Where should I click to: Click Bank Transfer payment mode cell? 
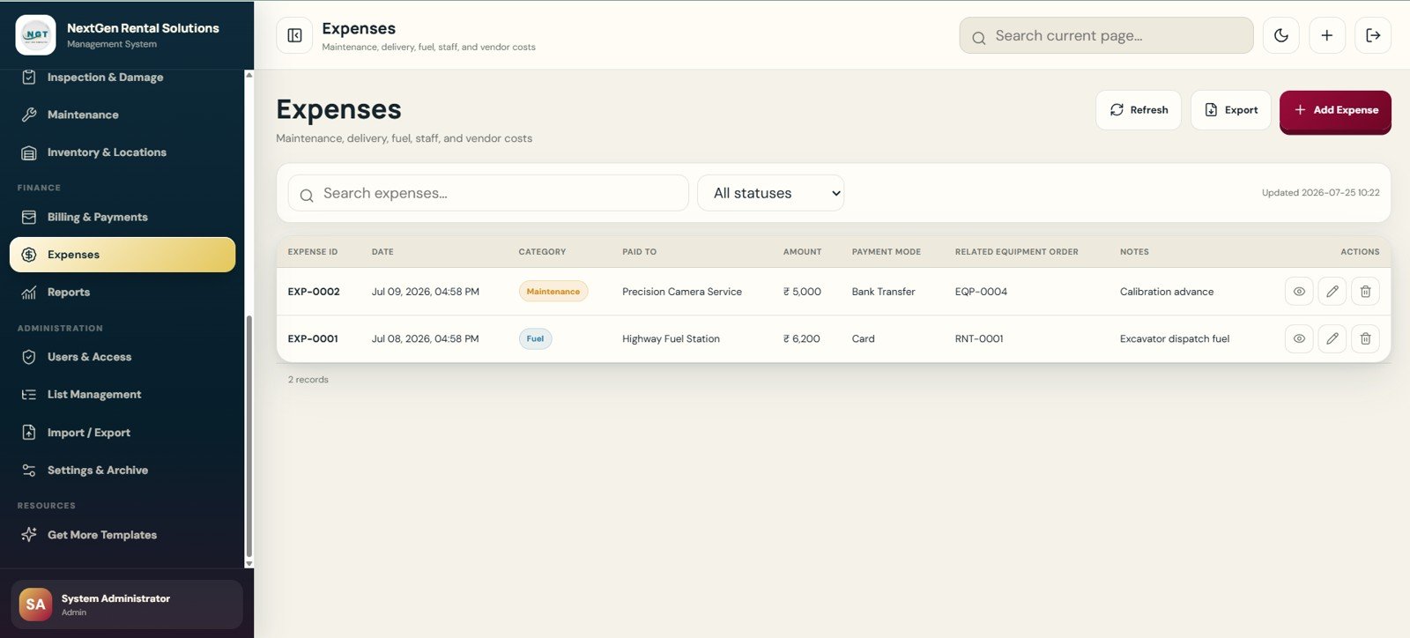(883, 292)
